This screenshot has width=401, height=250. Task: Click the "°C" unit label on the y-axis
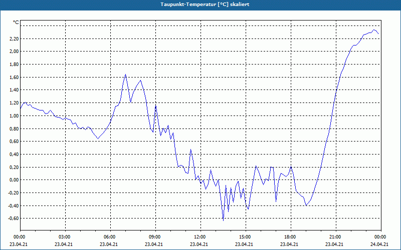tap(16, 22)
